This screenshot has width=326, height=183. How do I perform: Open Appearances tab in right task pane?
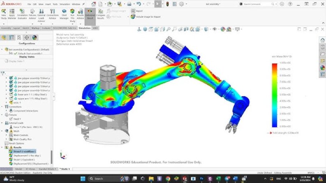tap(322, 68)
